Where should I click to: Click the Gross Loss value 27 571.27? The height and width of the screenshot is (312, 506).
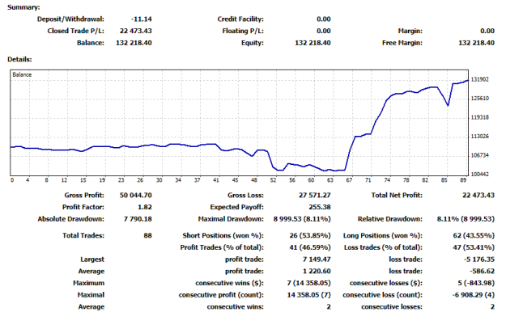pyautogui.click(x=315, y=196)
